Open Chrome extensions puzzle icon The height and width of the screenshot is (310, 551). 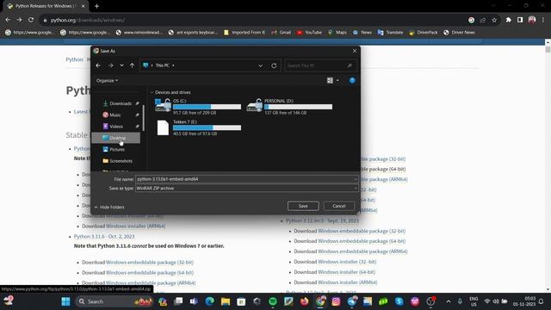tap(509, 20)
